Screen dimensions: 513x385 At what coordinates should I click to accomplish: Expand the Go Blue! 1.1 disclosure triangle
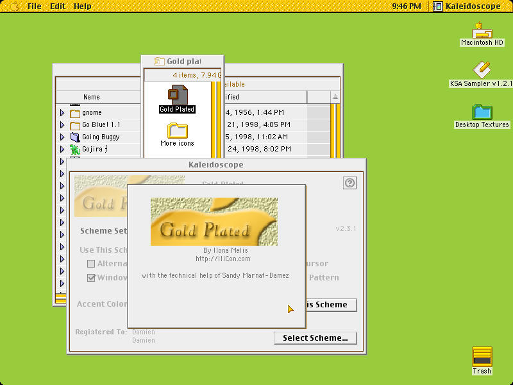[x=62, y=124]
